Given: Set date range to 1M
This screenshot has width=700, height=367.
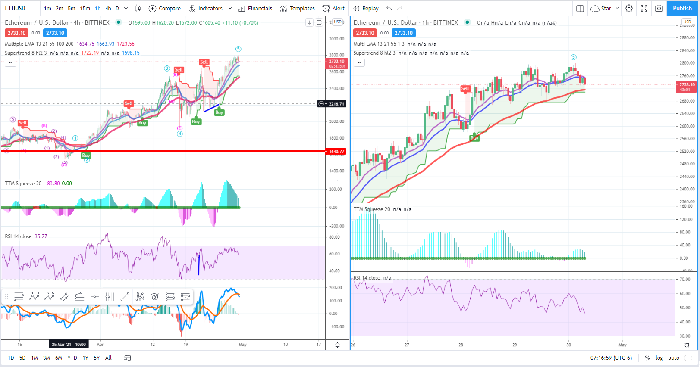Looking at the screenshot, I should (x=35, y=358).
